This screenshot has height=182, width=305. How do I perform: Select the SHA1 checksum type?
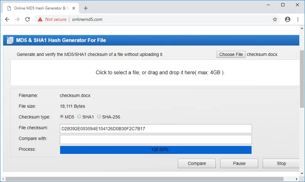pos(79,117)
